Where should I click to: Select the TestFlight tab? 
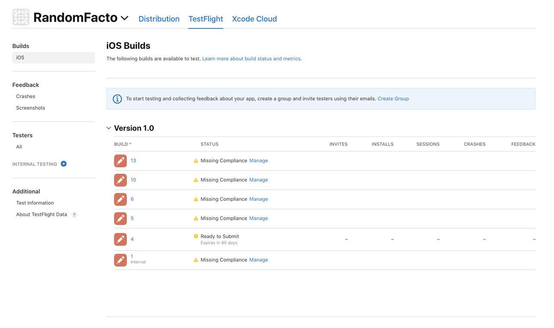click(206, 19)
